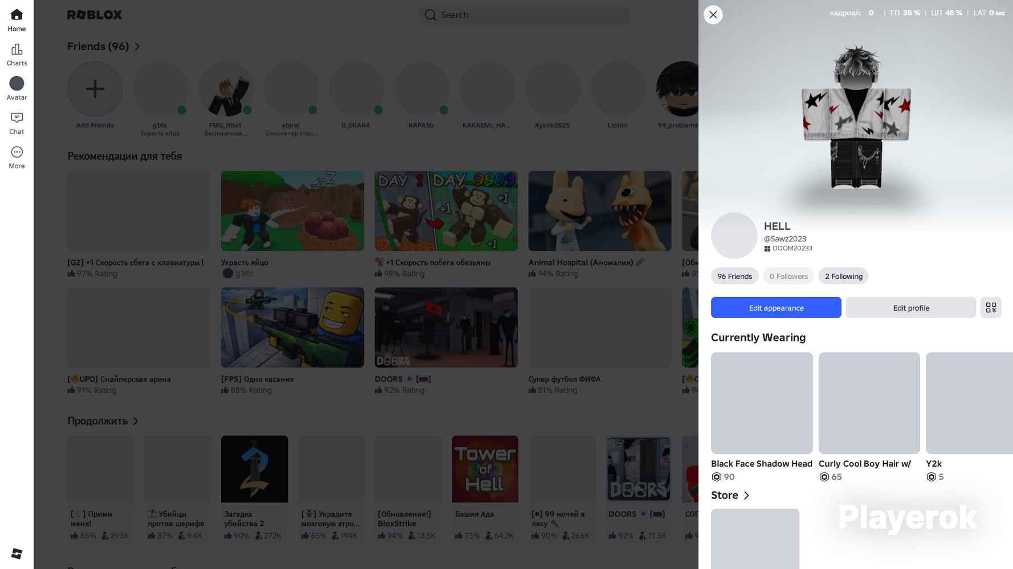Viewport: 1013px width, 569px height.
Task: Click the 96 Friends pill
Action: click(734, 276)
